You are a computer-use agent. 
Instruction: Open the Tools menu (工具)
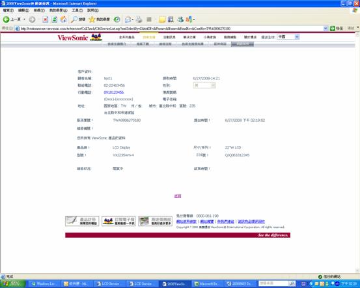[77, 10]
